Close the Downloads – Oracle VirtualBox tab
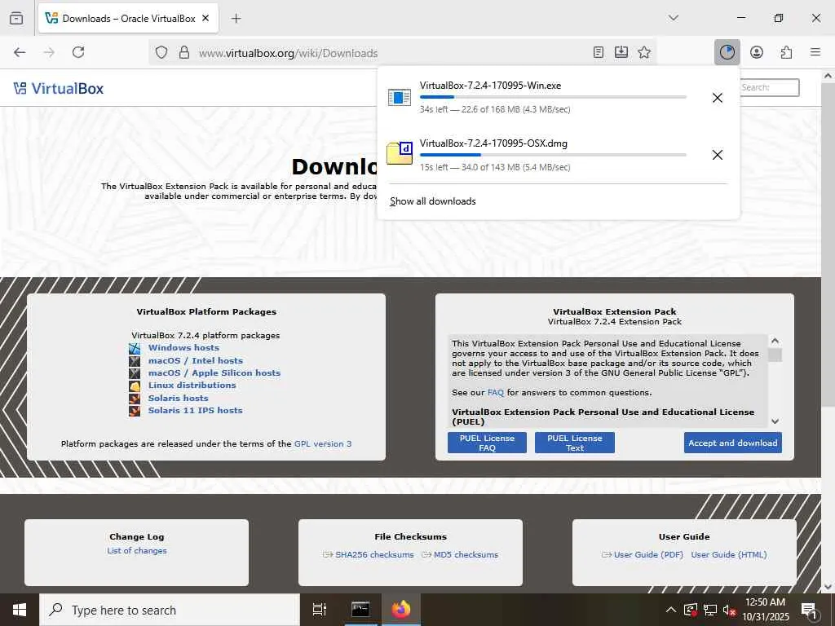The width and height of the screenshot is (835, 626). pos(205,18)
